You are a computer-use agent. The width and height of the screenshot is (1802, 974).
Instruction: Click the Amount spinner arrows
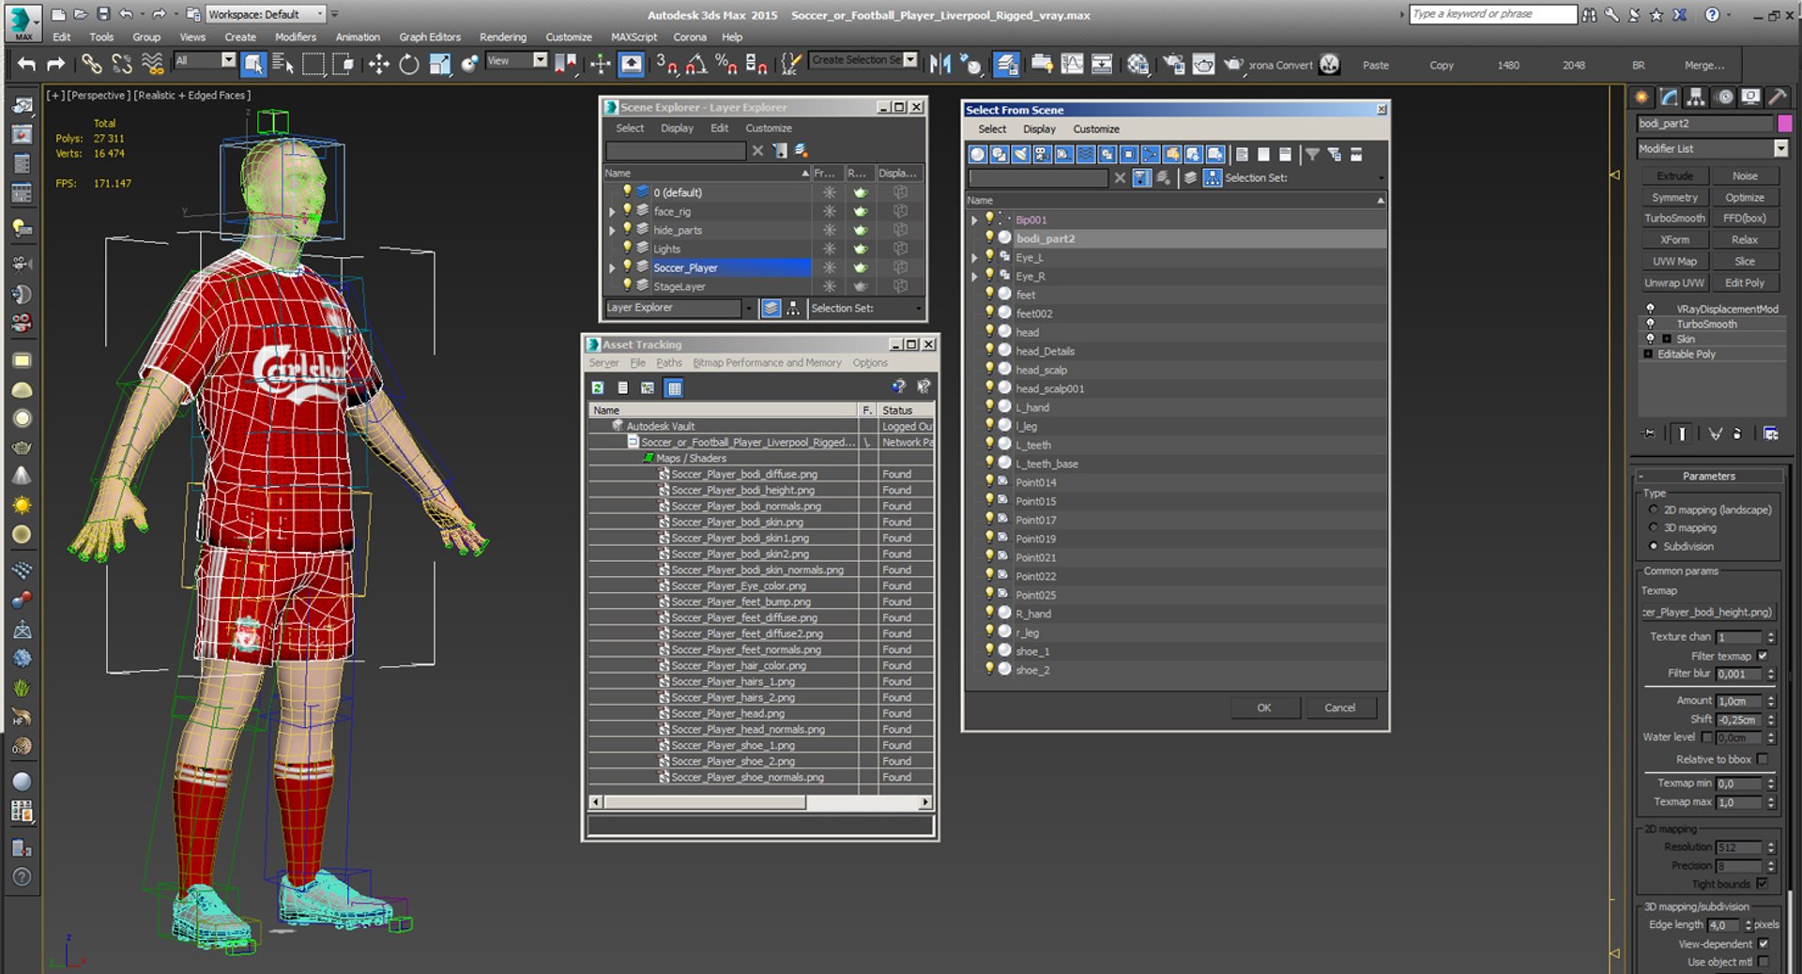(1771, 701)
